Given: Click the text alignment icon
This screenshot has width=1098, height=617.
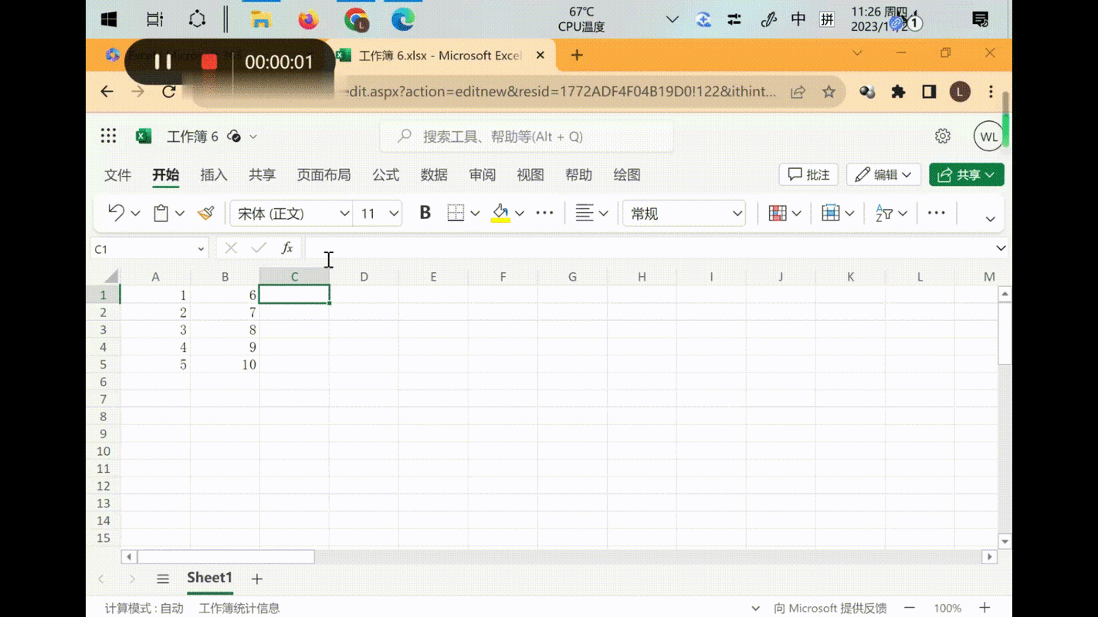Looking at the screenshot, I should [585, 214].
